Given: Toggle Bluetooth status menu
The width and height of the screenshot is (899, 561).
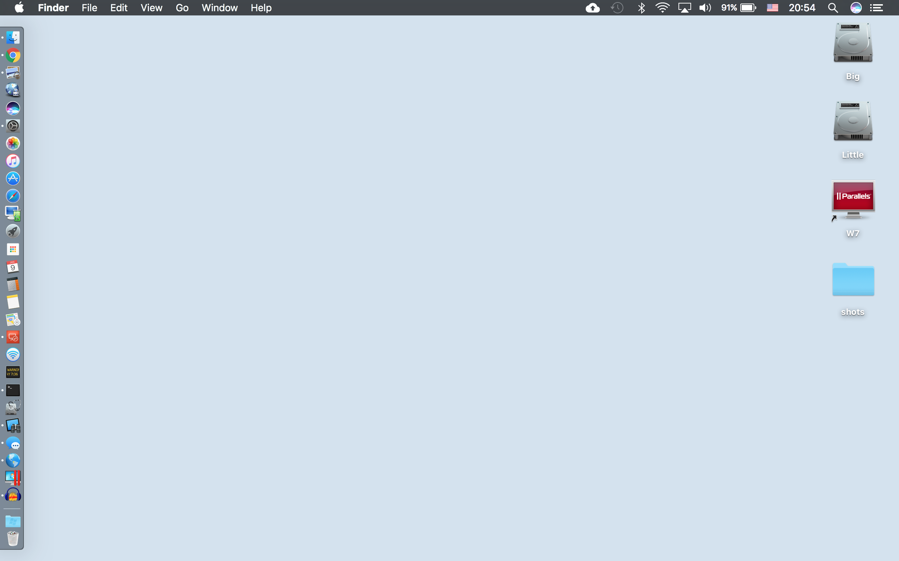Looking at the screenshot, I should click(x=641, y=8).
